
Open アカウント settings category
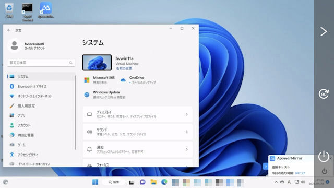pyautogui.click(x=41, y=125)
